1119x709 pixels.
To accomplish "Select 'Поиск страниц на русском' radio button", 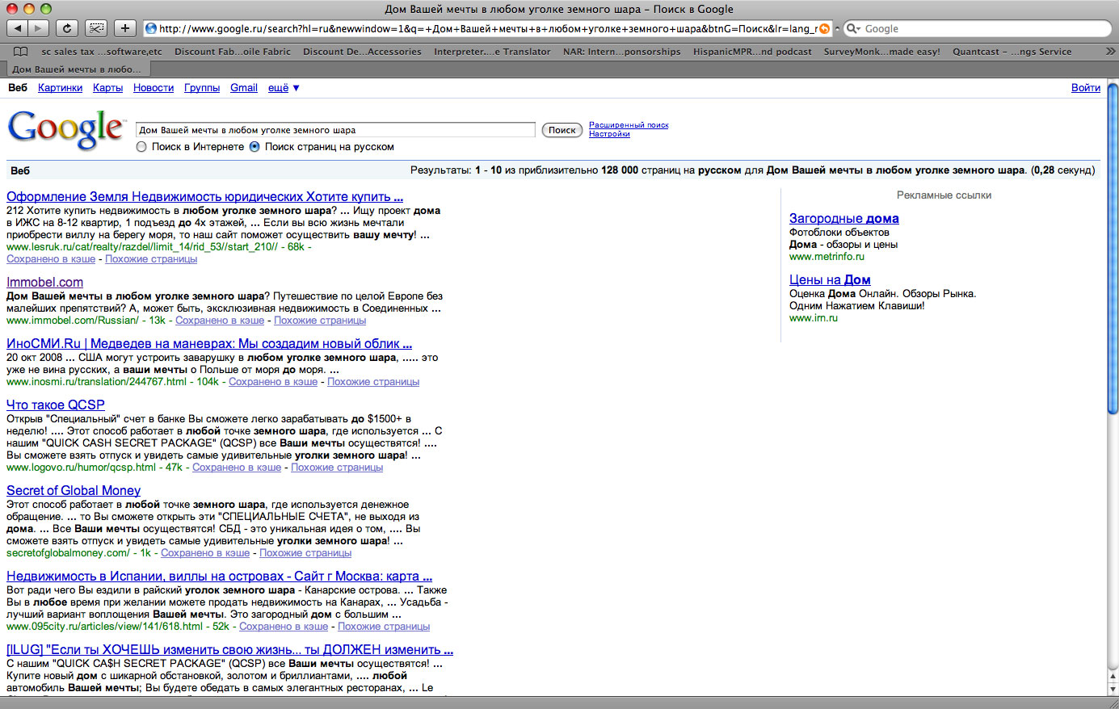I will tap(255, 147).
